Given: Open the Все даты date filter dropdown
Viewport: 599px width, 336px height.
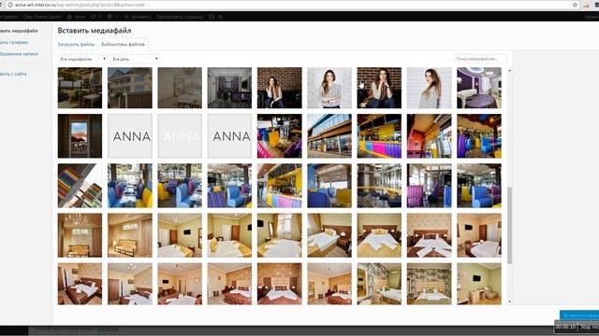Looking at the screenshot, I should tap(135, 59).
